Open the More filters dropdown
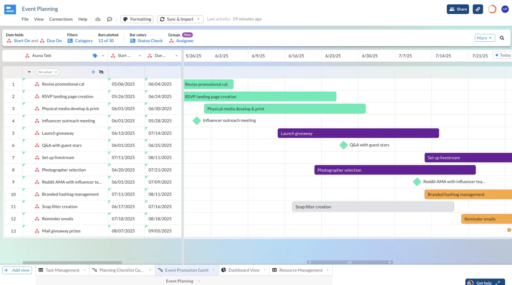 pos(484,37)
